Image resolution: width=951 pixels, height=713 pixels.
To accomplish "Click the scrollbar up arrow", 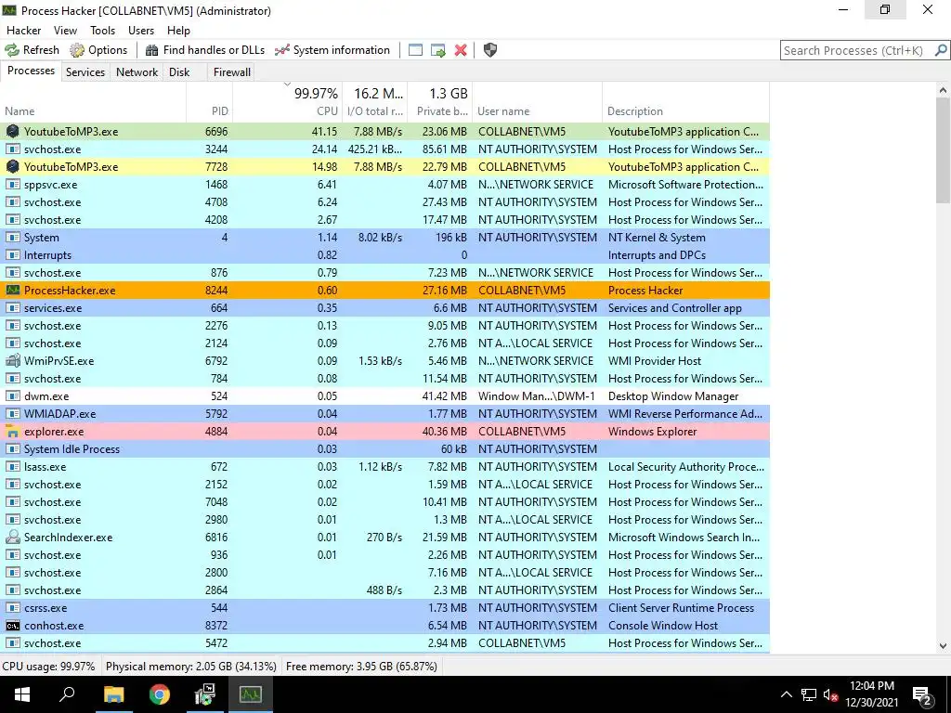I will [x=943, y=90].
